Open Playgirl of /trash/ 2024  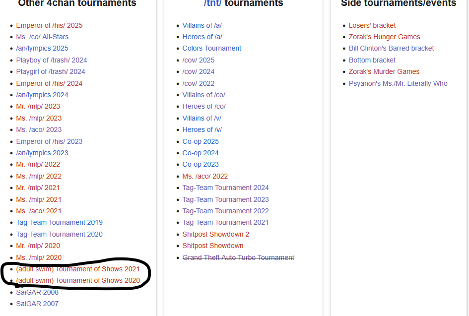click(x=51, y=71)
